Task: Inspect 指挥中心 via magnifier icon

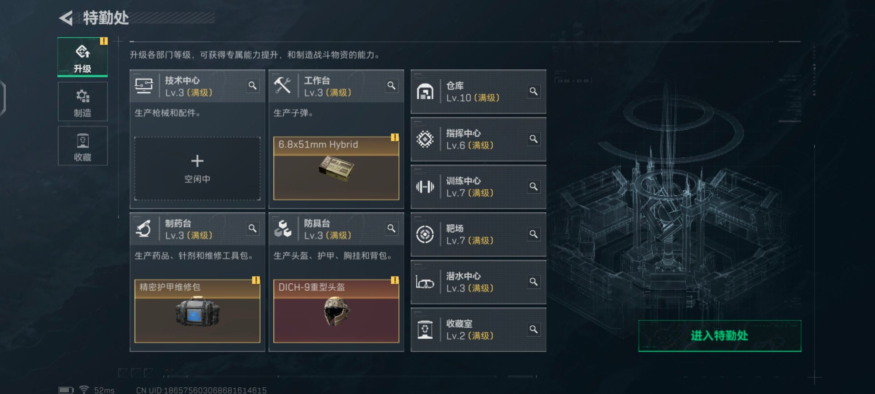Action: pyautogui.click(x=533, y=139)
